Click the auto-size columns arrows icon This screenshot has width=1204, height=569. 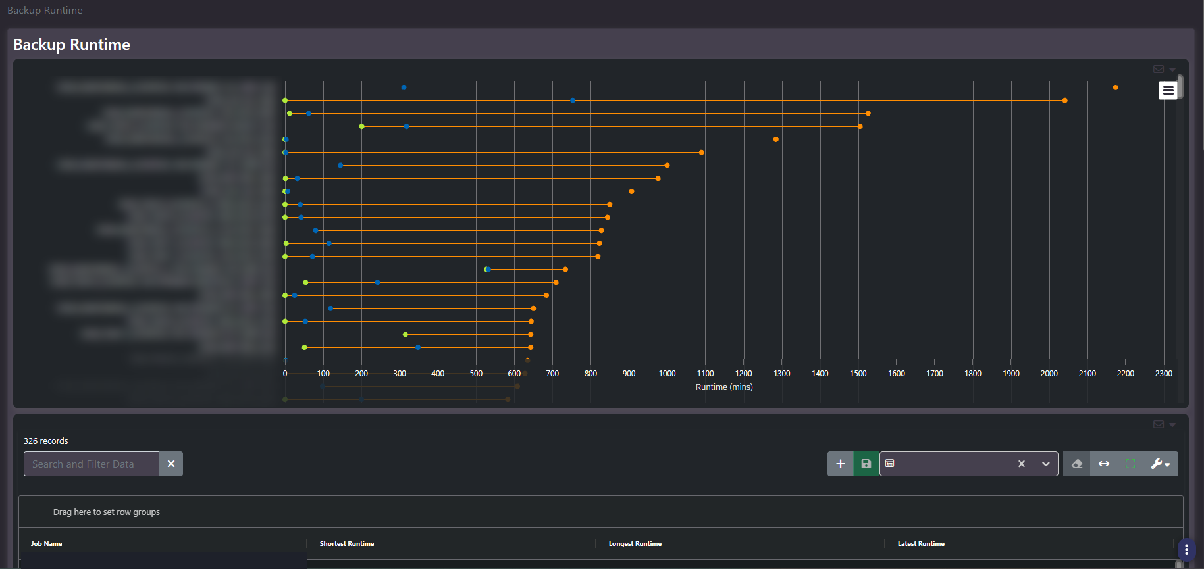1104,464
